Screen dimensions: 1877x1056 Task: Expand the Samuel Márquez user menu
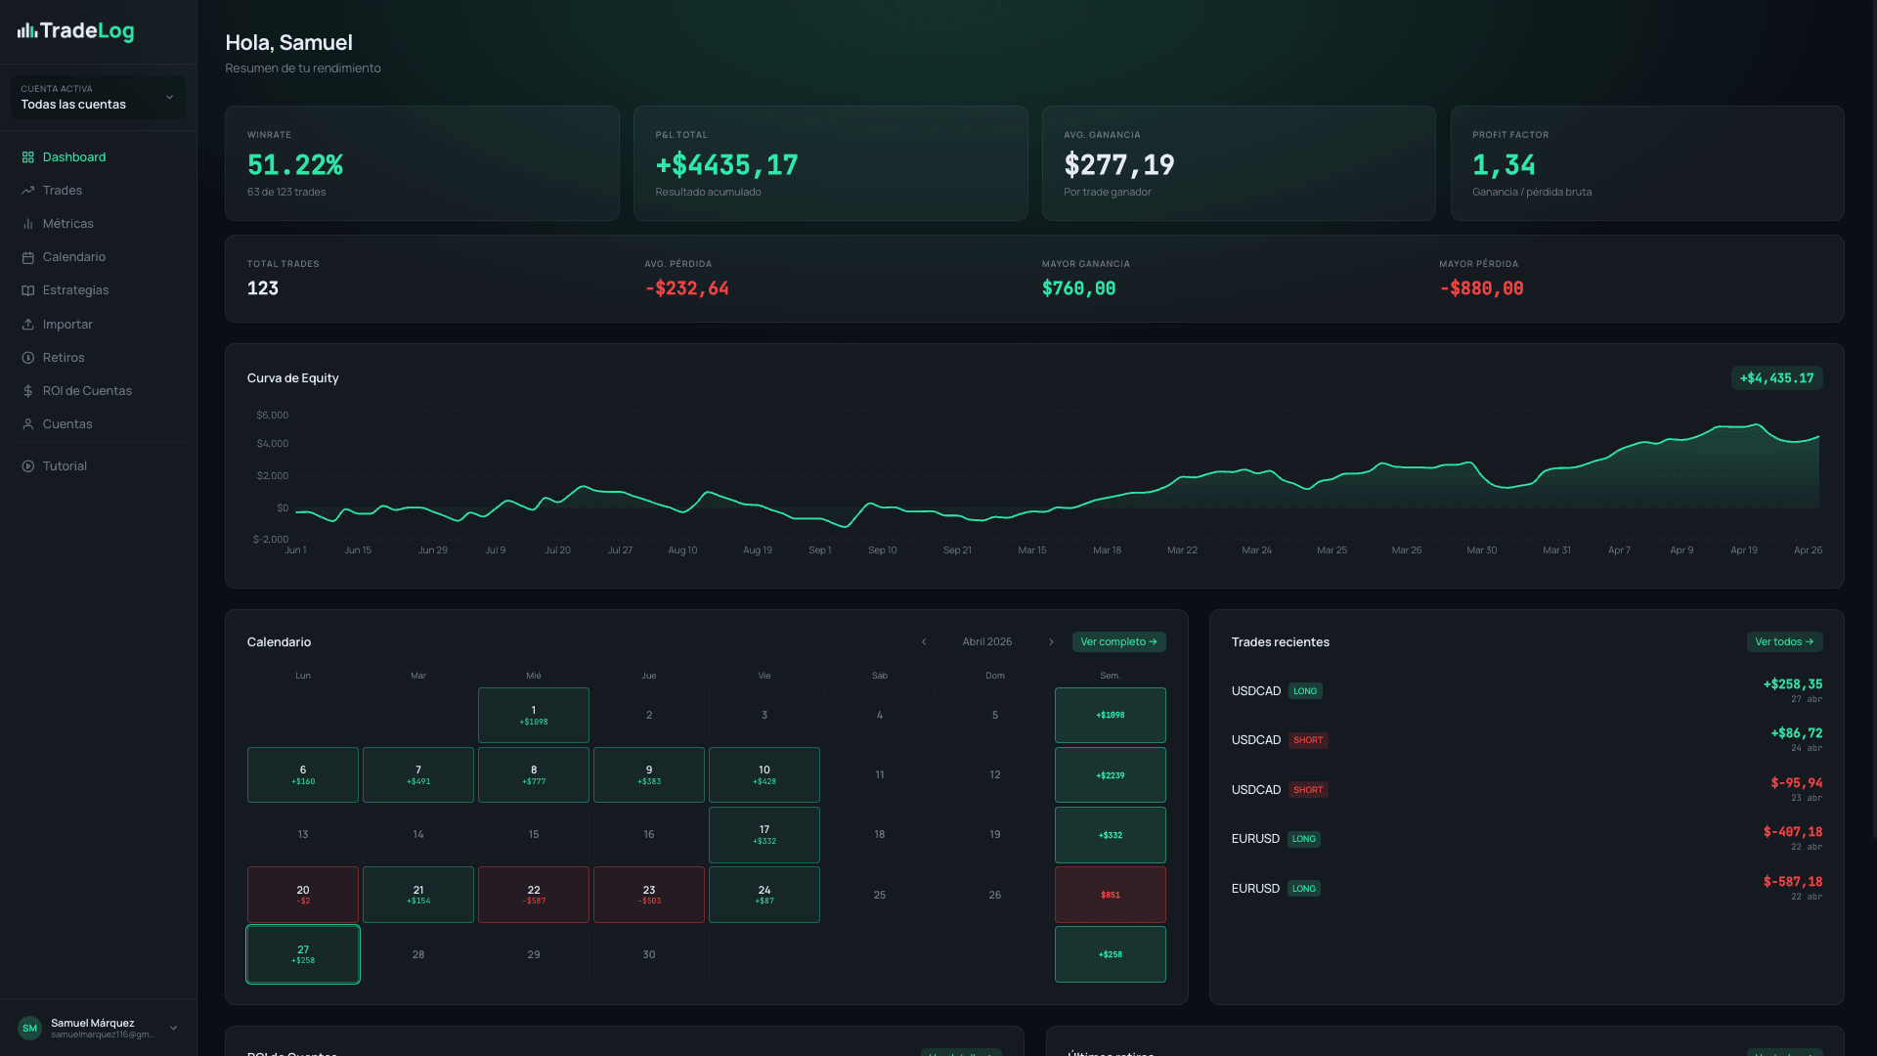[x=174, y=1028]
